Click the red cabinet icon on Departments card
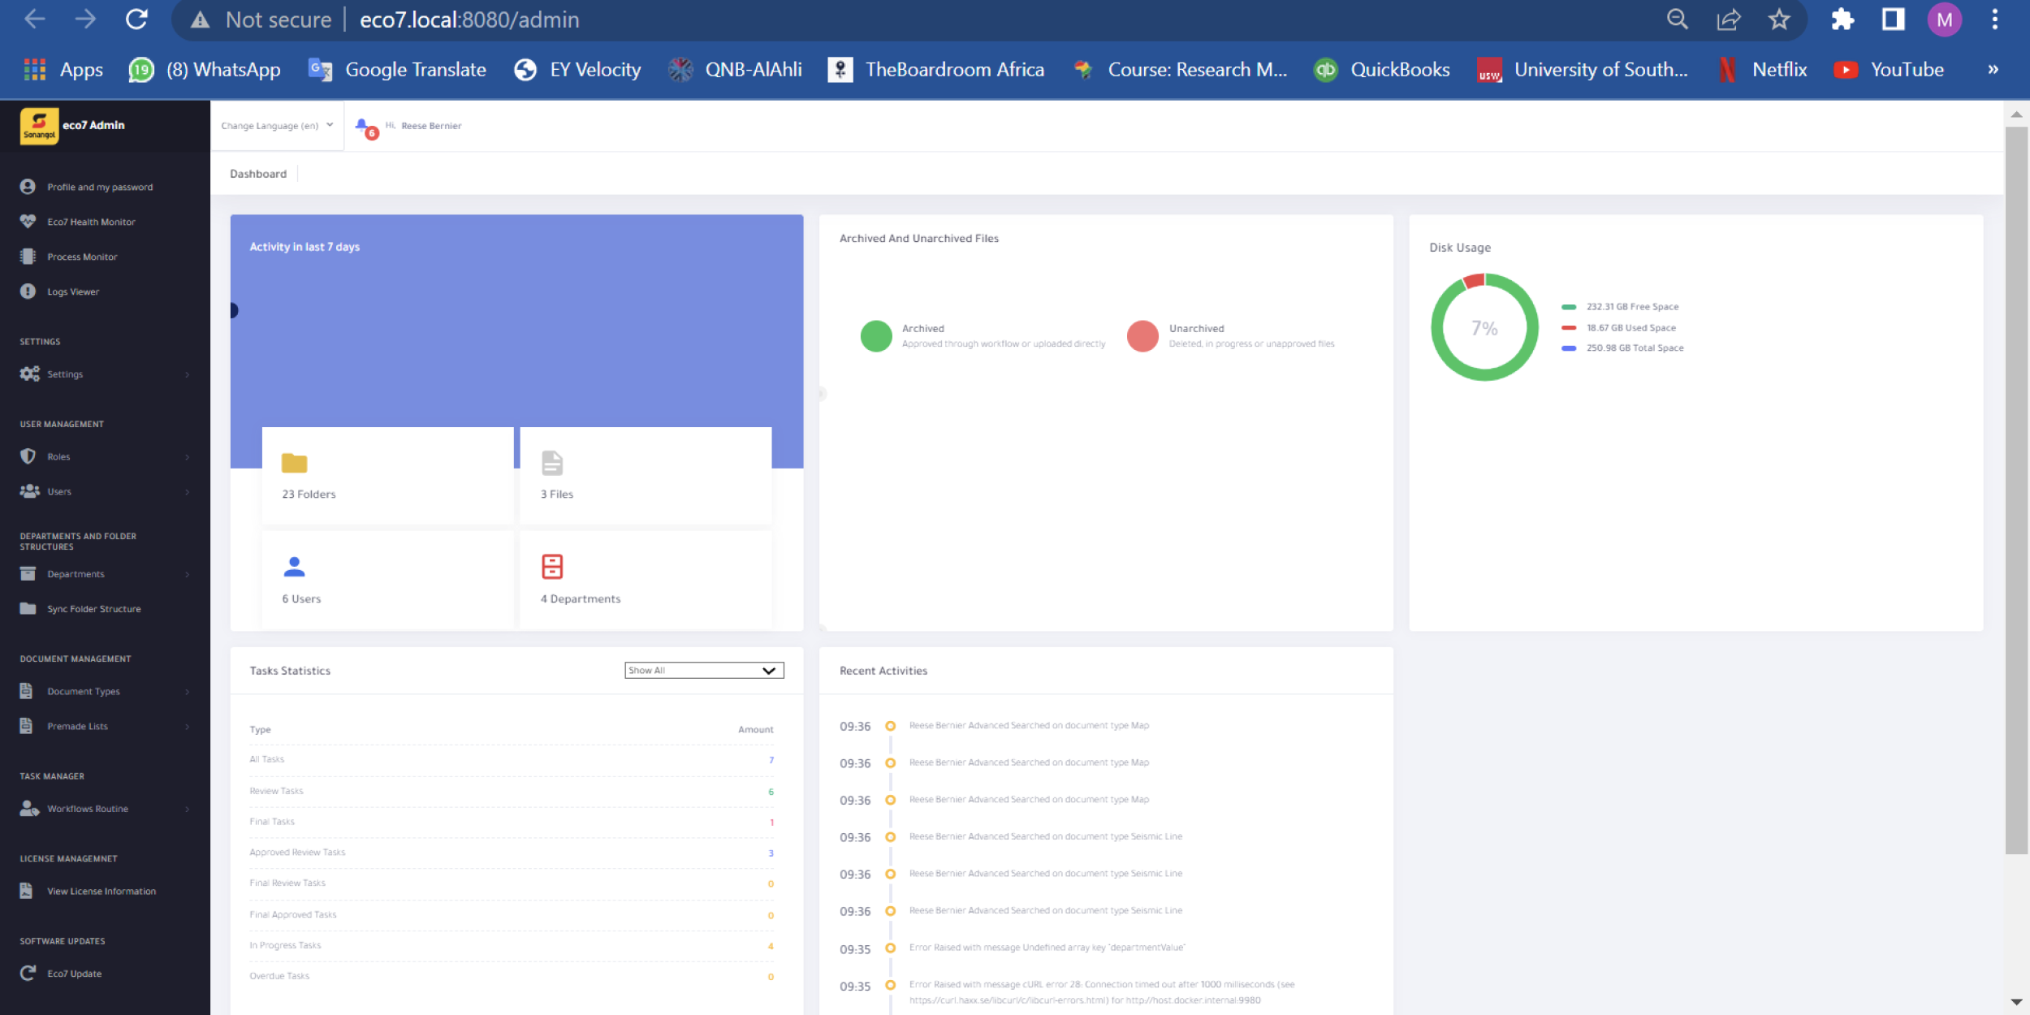This screenshot has width=2030, height=1015. [x=552, y=566]
